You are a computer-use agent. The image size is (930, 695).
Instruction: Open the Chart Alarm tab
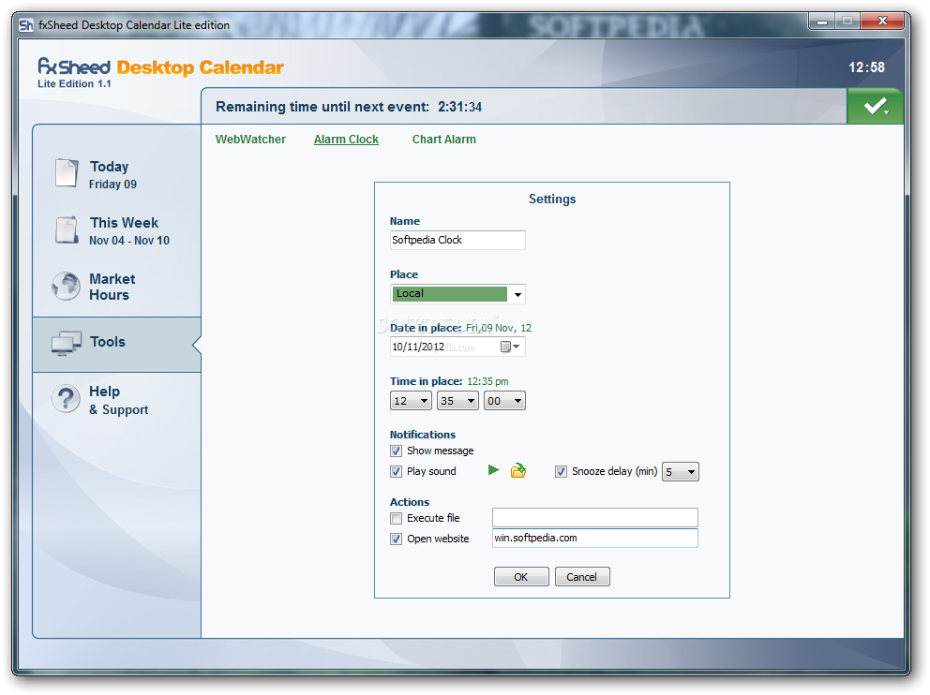pyautogui.click(x=443, y=140)
